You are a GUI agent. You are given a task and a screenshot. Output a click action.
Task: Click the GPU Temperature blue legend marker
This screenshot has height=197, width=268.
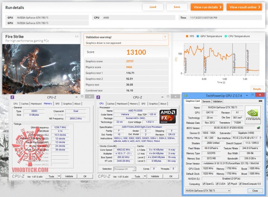pos(198,36)
